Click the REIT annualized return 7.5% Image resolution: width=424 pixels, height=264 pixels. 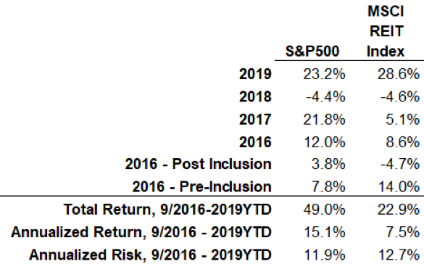coord(403,232)
